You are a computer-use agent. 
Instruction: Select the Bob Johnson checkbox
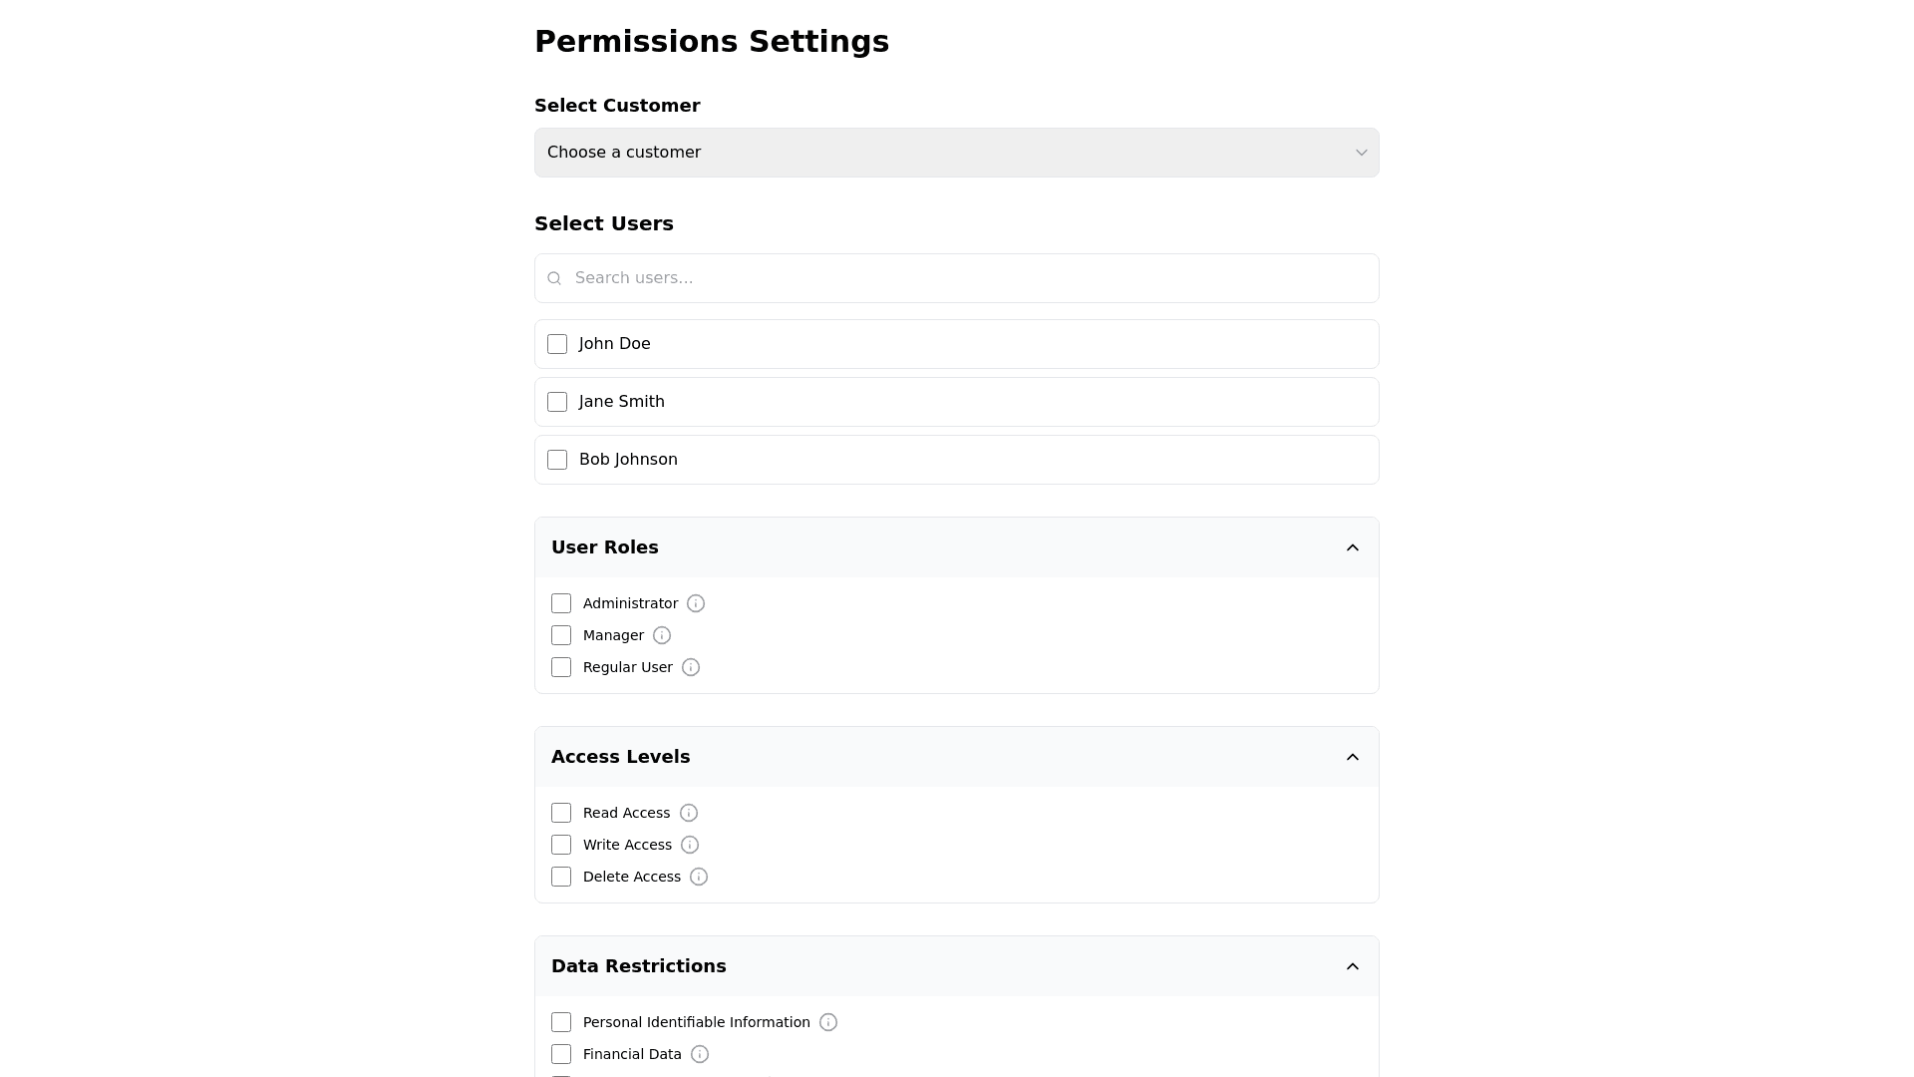click(x=557, y=460)
